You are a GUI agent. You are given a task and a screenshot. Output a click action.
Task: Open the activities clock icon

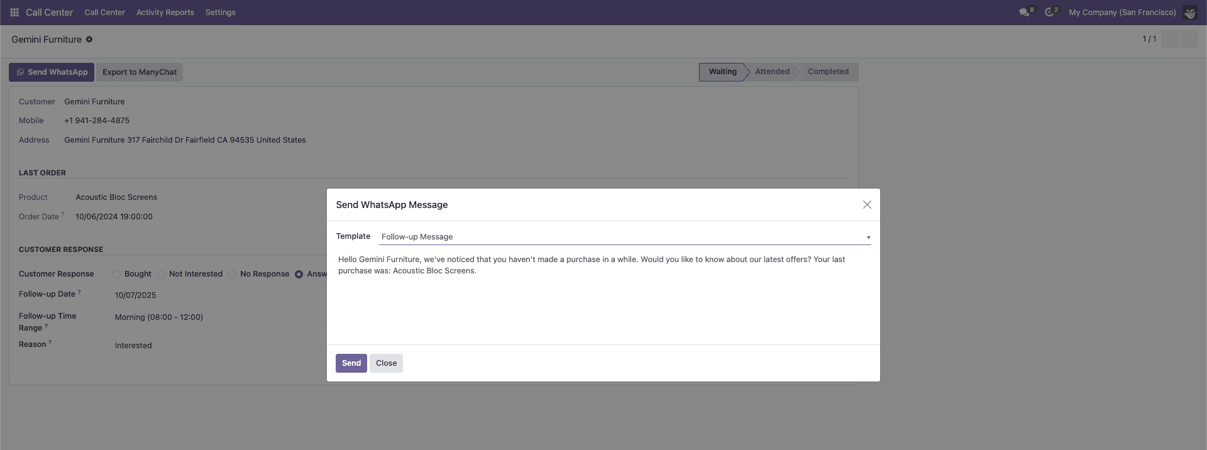1050,12
